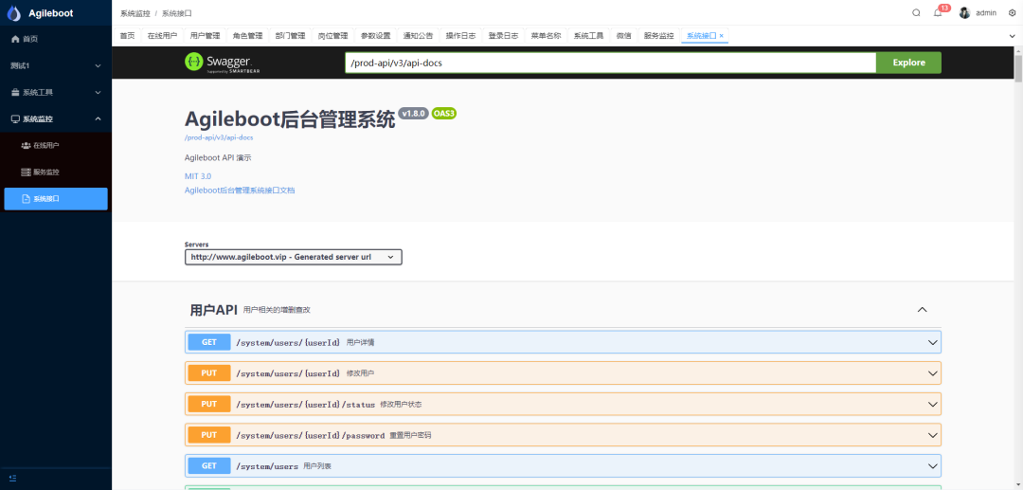Image resolution: width=1023 pixels, height=490 pixels.
Task: Click the green Explore button
Action: coord(908,63)
